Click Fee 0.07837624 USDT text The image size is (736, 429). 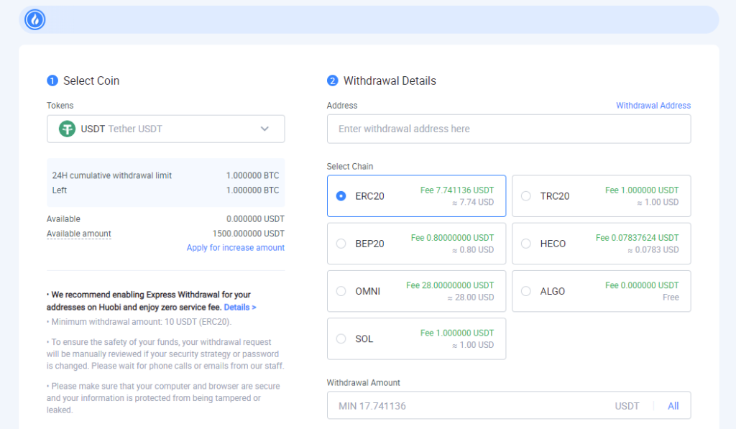coord(638,238)
